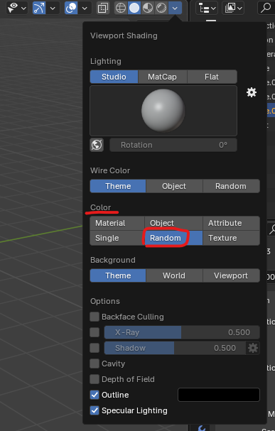This screenshot has width=275, height=431.
Task: Toggle the X-Ray icon in the header
Action: [x=102, y=9]
